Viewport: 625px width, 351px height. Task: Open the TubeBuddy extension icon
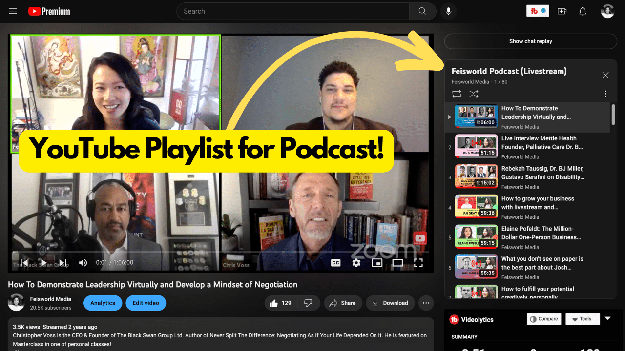click(x=538, y=11)
